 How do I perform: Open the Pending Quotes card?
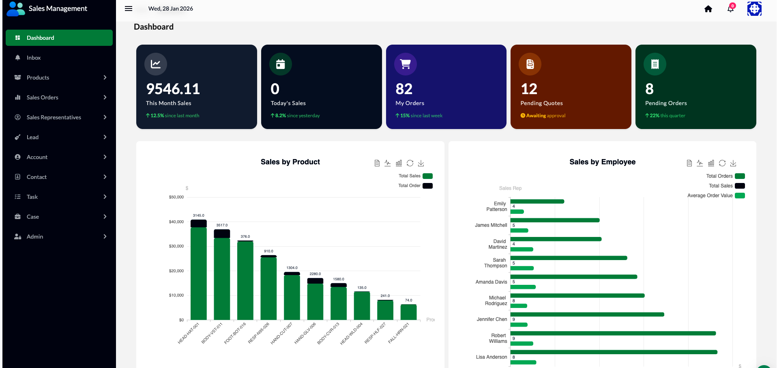[571, 87]
